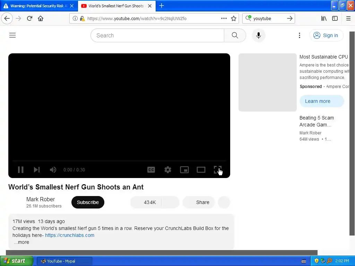Pause the video playback
355x266 pixels.
(20, 170)
